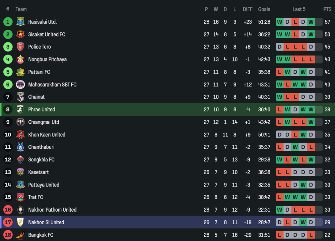The image size is (335, 241).
Task: Click the Chiangmai Utd club crest
Action: point(20,122)
